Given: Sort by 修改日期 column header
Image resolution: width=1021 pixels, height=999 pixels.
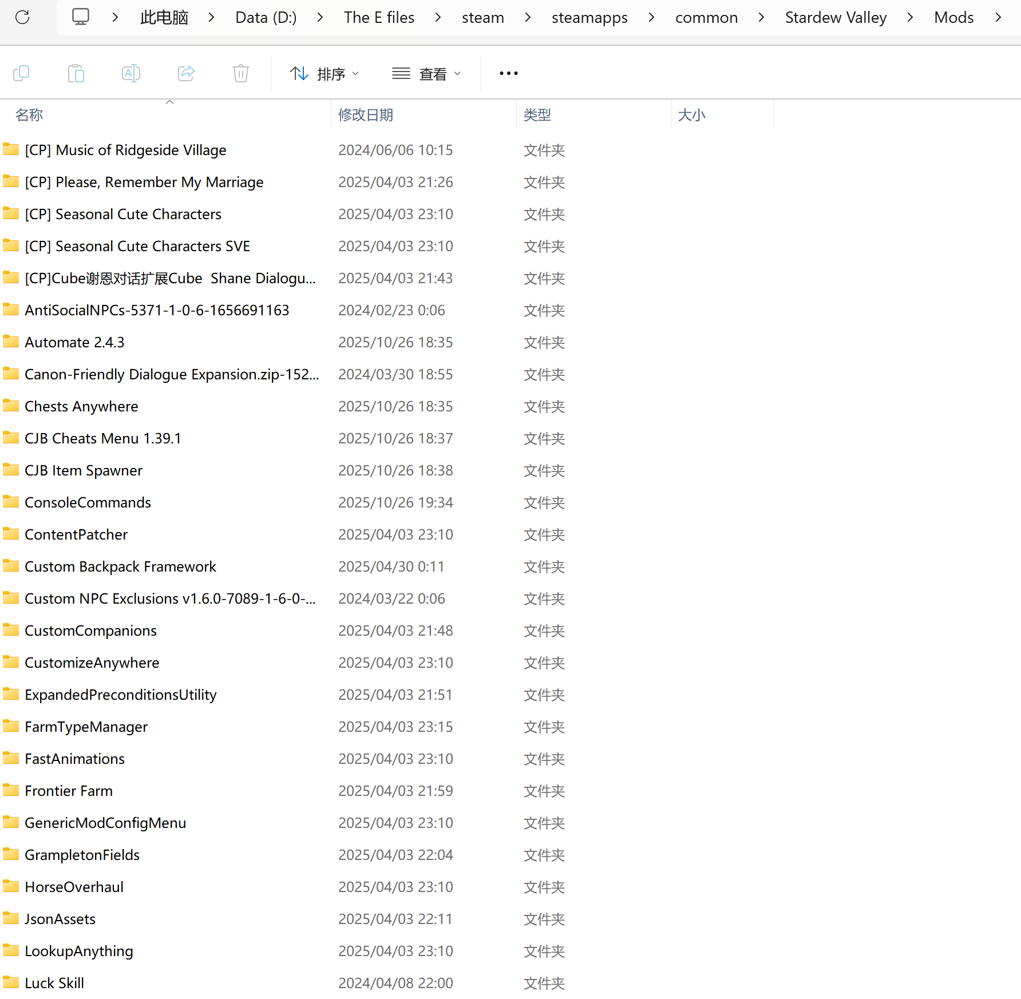Looking at the screenshot, I should pos(366,115).
